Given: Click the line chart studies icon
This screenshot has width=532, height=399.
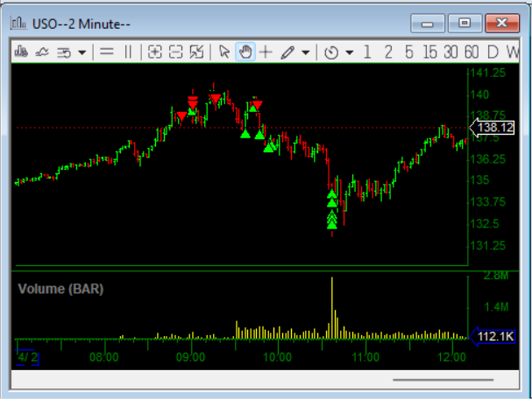Looking at the screenshot, I should coord(42,52).
